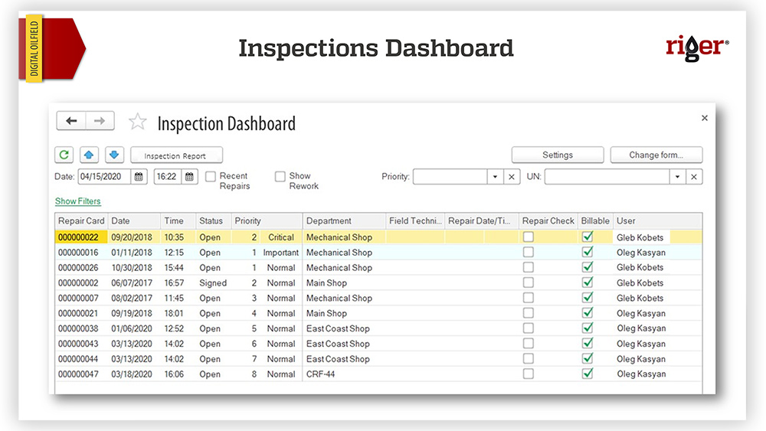This screenshot has height=431, width=766.
Task: Expand the Priority dropdown list
Action: coord(496,177)
